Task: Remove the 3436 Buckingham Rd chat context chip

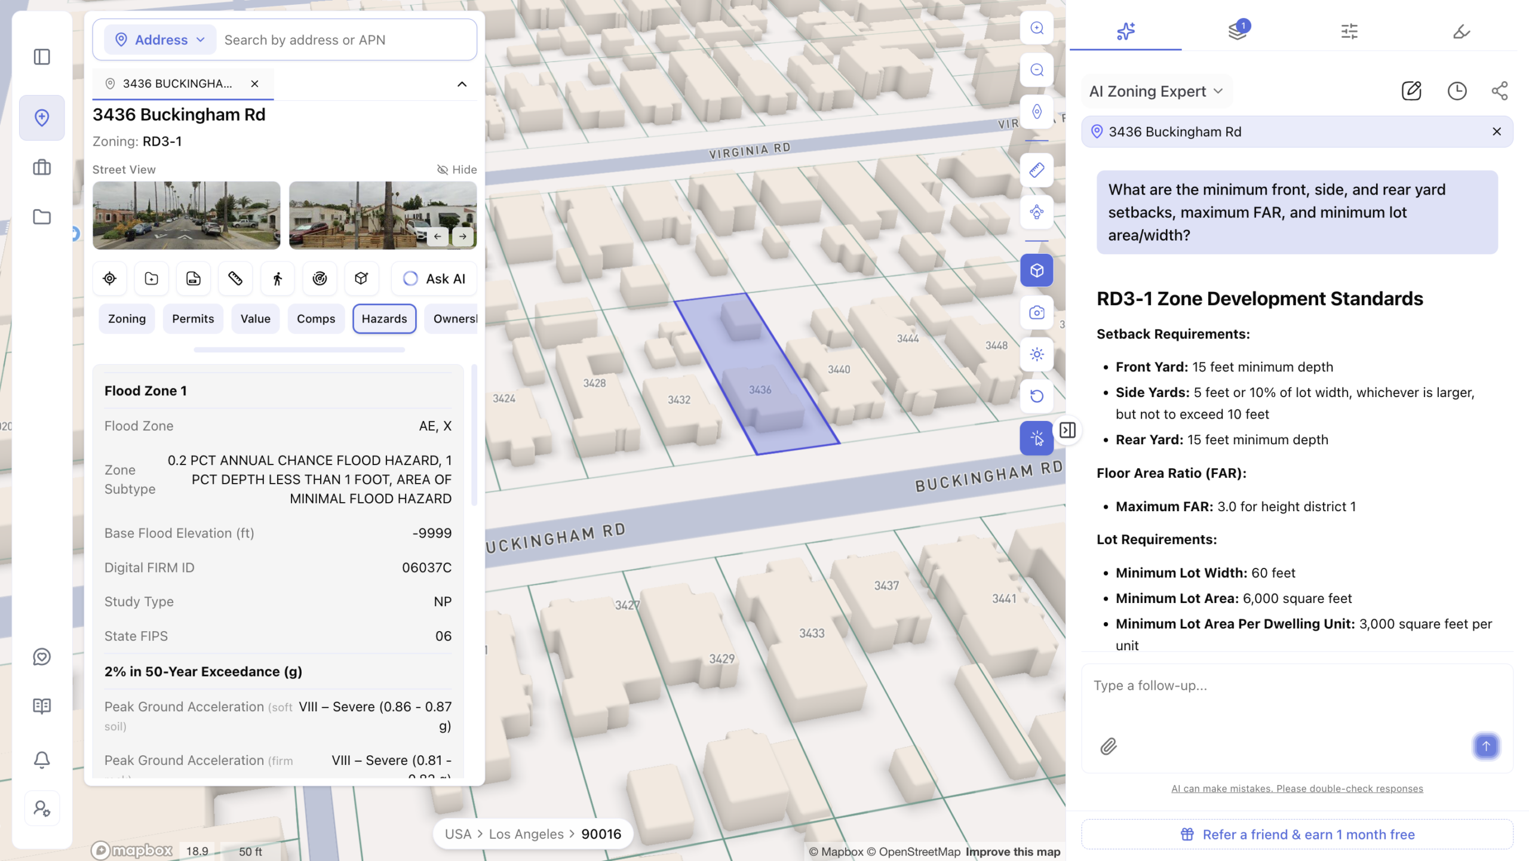Action: click(1497, 131)
